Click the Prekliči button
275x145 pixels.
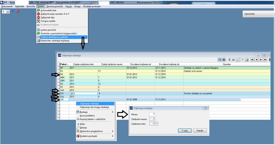click(x=200, y=130)
